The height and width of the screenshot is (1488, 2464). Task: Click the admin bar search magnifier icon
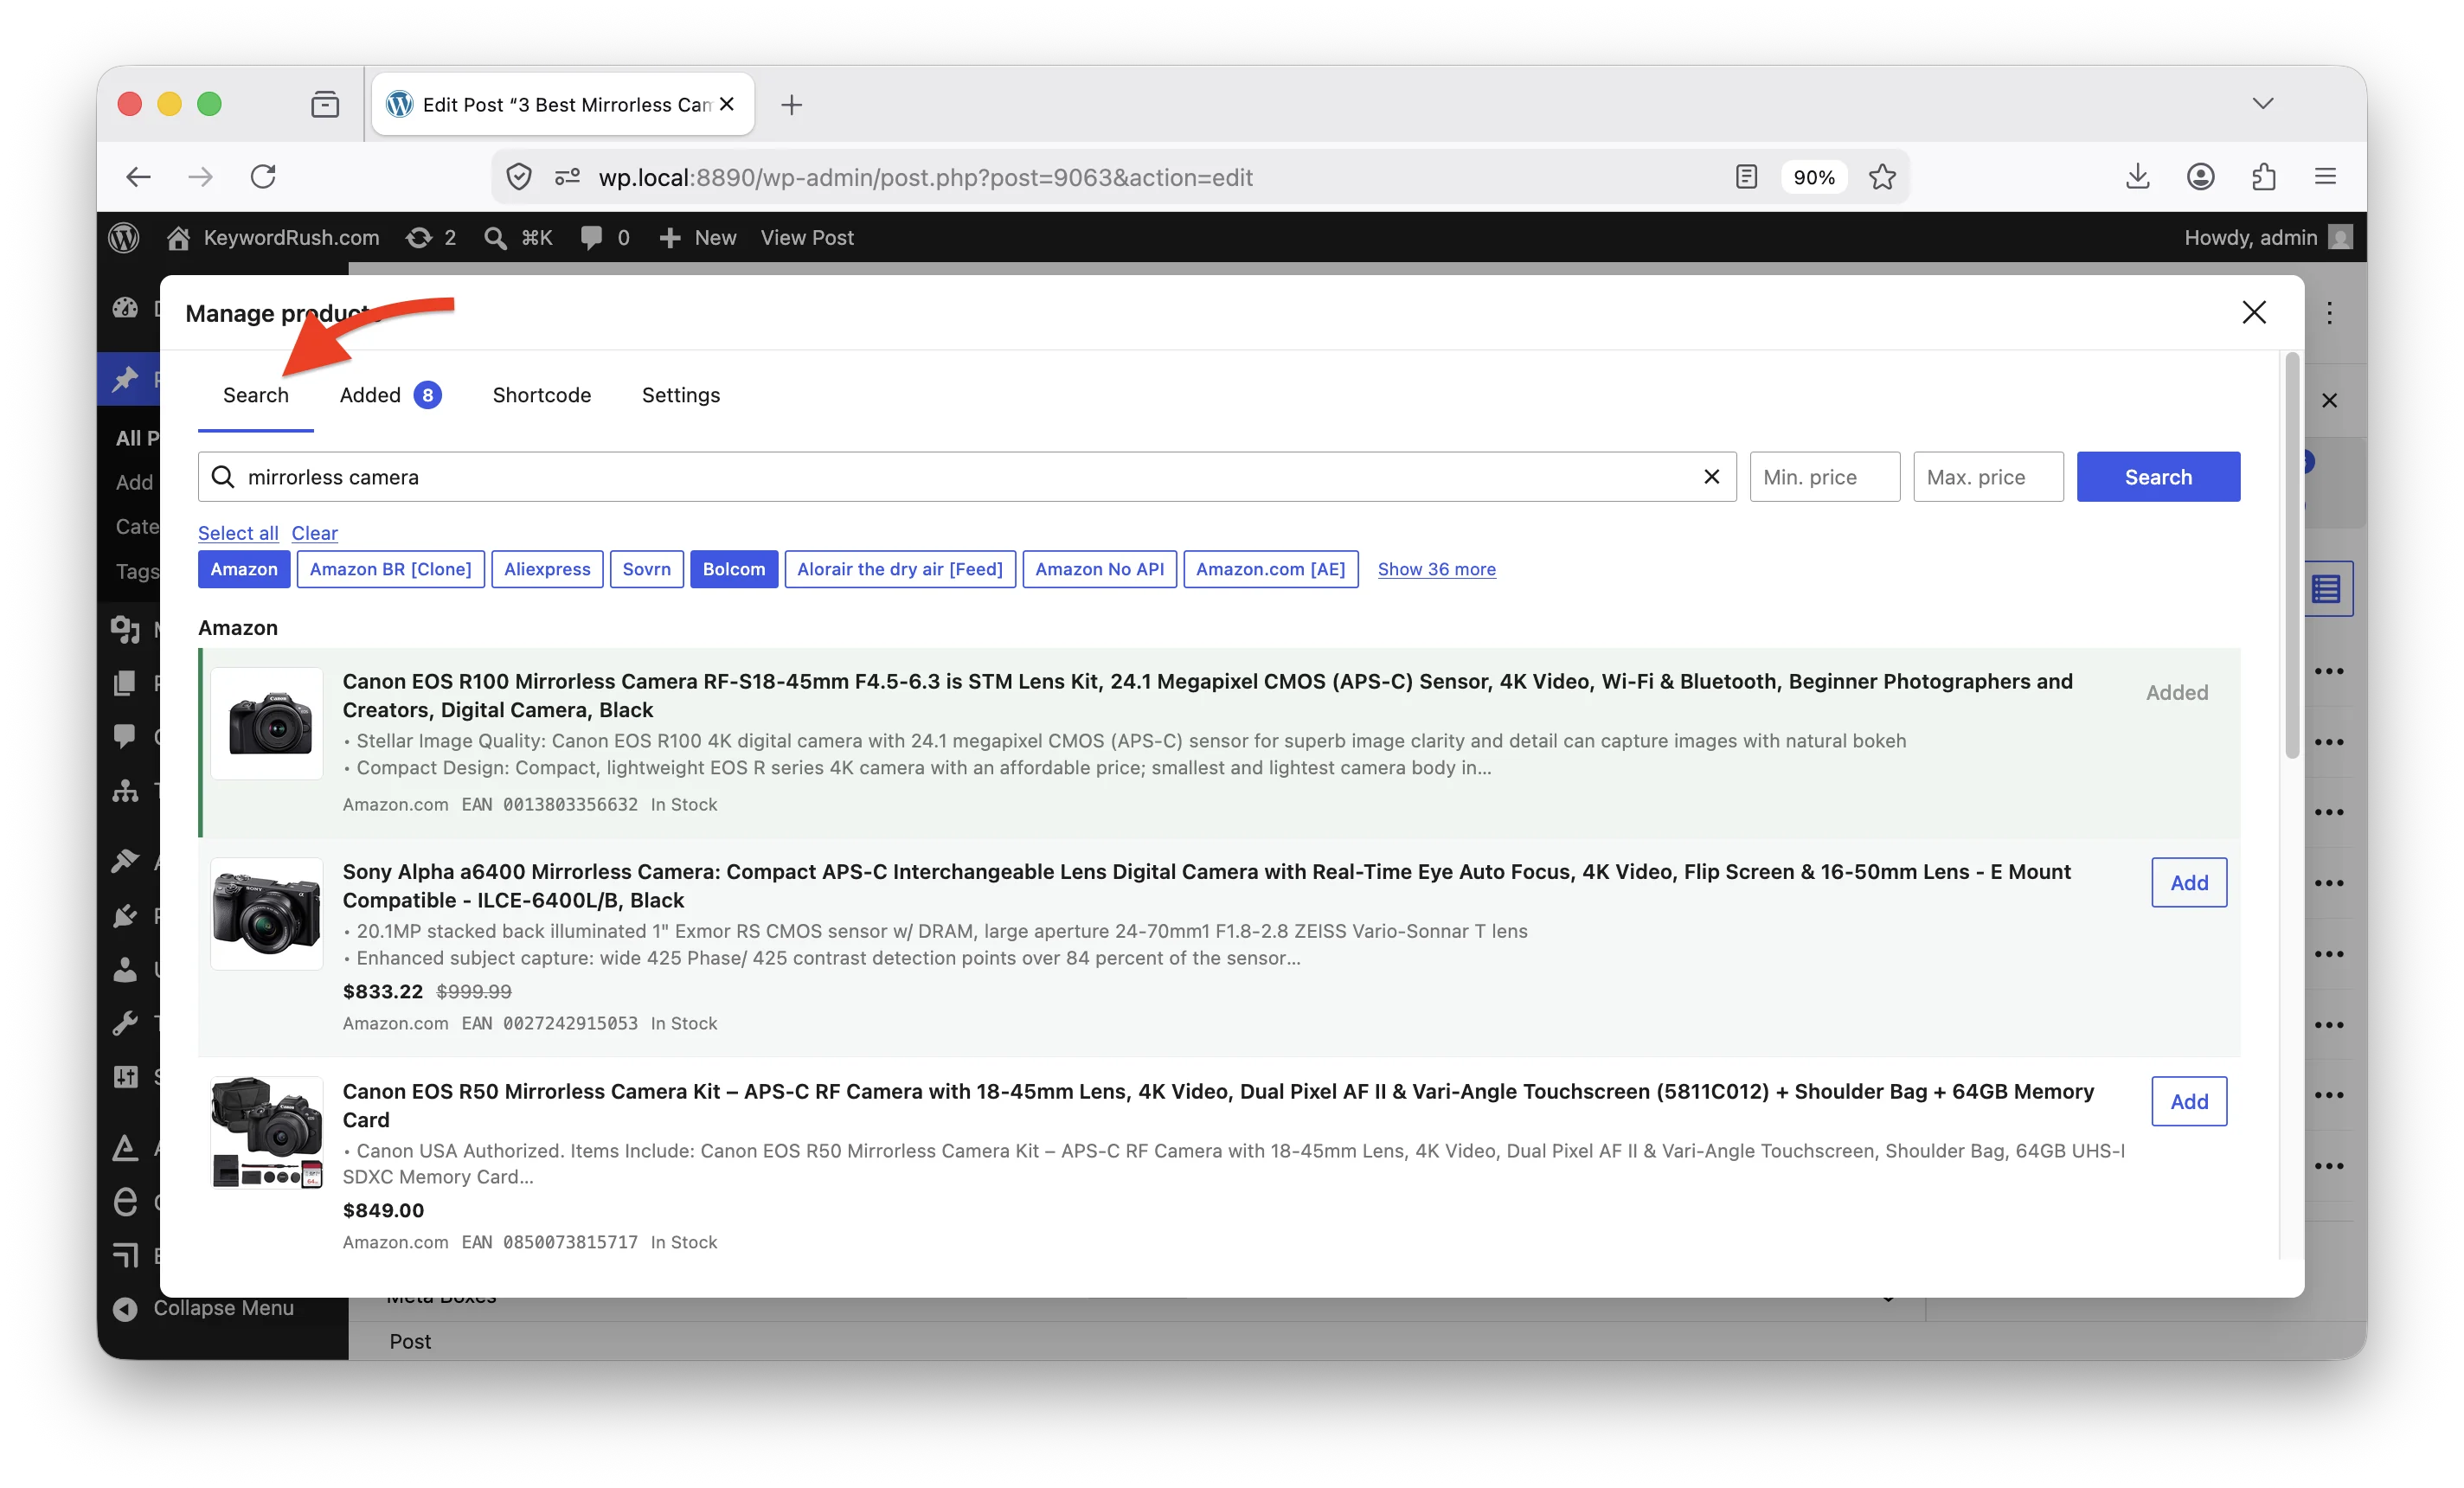pyautogui.click(x=495, y=237)
